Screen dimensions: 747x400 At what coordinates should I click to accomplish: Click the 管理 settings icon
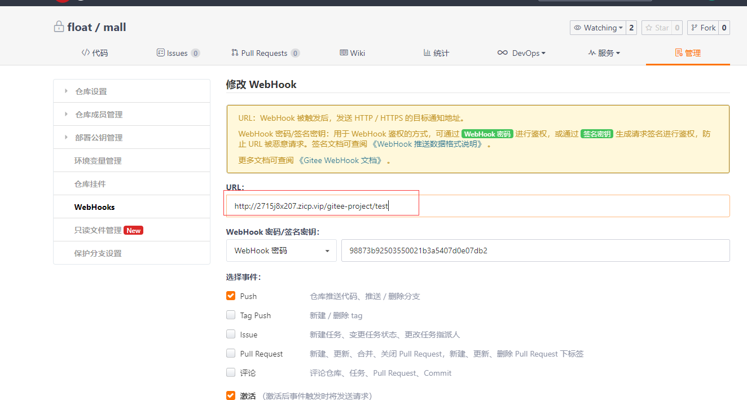click(679, 52)
